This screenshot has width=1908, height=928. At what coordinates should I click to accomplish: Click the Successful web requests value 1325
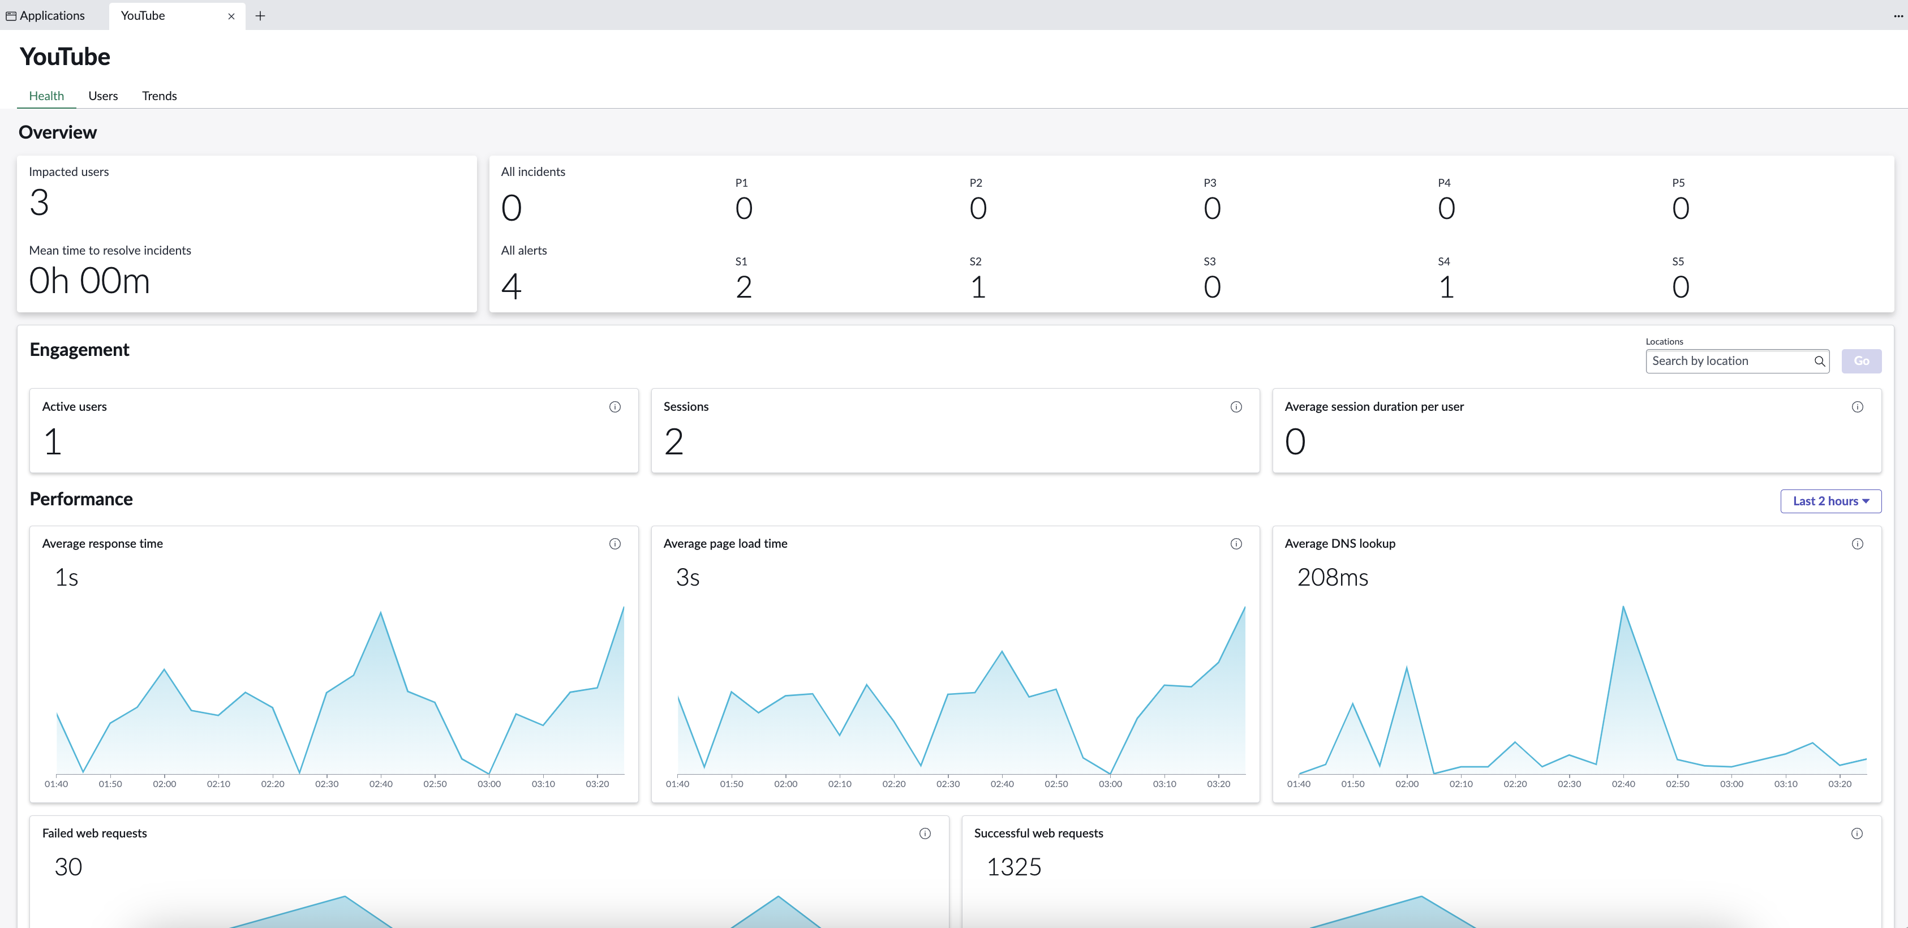pyautogui.click(x=1014, y=867)
